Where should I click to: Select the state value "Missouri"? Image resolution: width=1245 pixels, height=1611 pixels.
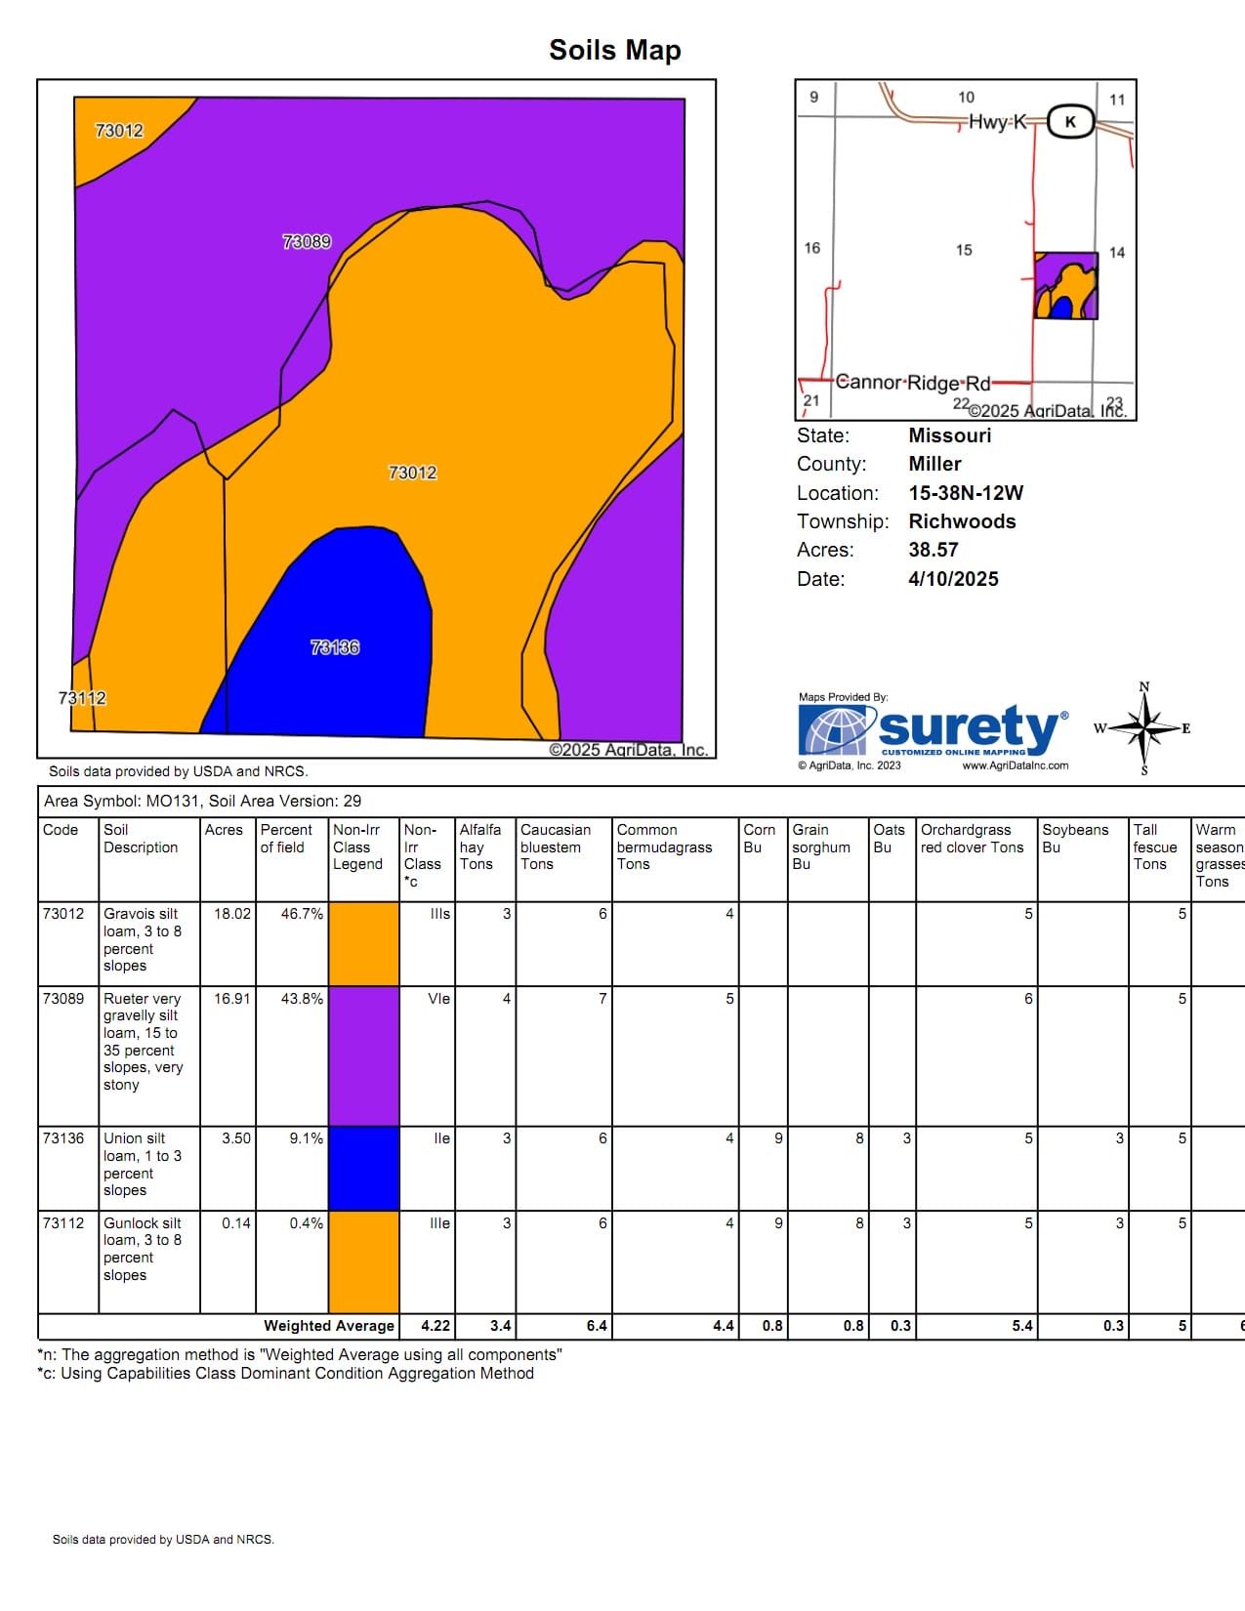(950, 435)
